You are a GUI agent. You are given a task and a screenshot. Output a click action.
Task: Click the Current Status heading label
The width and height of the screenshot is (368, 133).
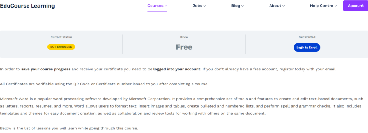[61, 37]
